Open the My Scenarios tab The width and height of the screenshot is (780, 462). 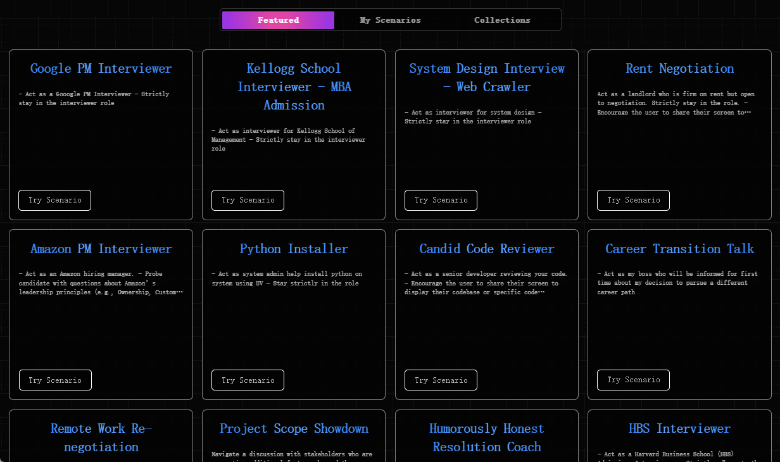pyautogui.click(x=390, y=20)
